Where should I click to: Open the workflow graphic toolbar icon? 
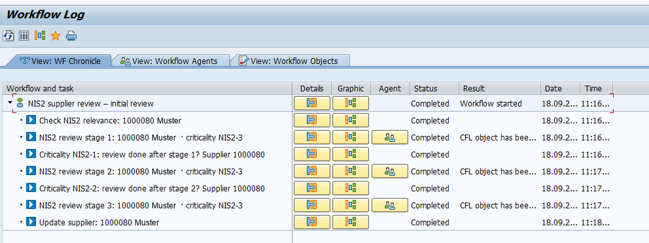click(x=40, y=36)
